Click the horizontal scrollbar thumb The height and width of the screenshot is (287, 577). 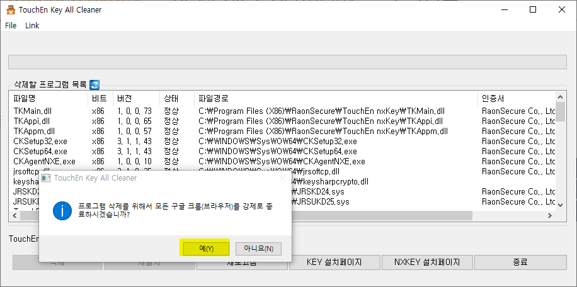pos(246,216)
